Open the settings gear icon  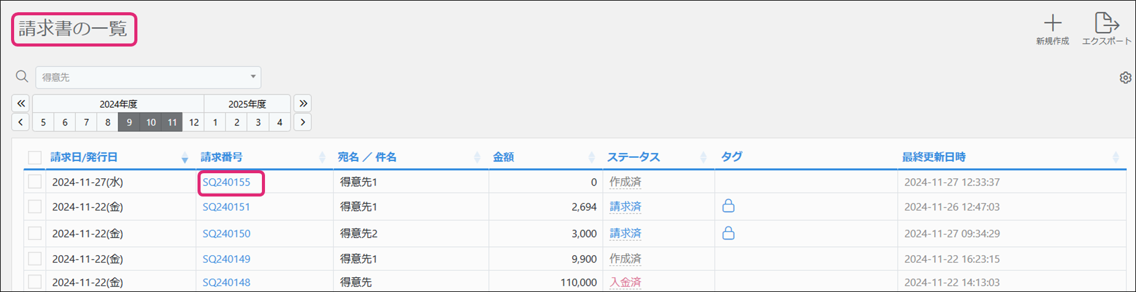point(1125,78)
